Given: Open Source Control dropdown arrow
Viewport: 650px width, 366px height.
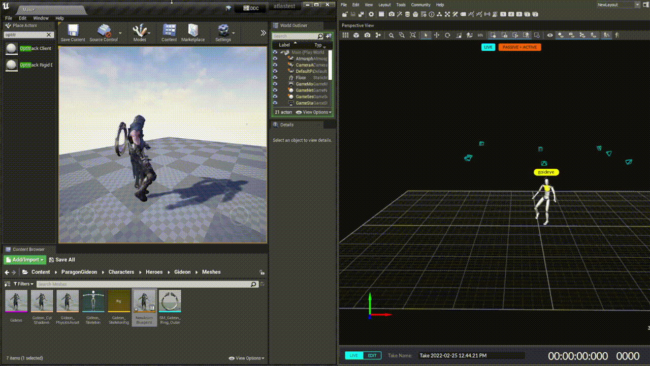Looking at the screenshot, I should pyautogui.click(x=120, y=33).
